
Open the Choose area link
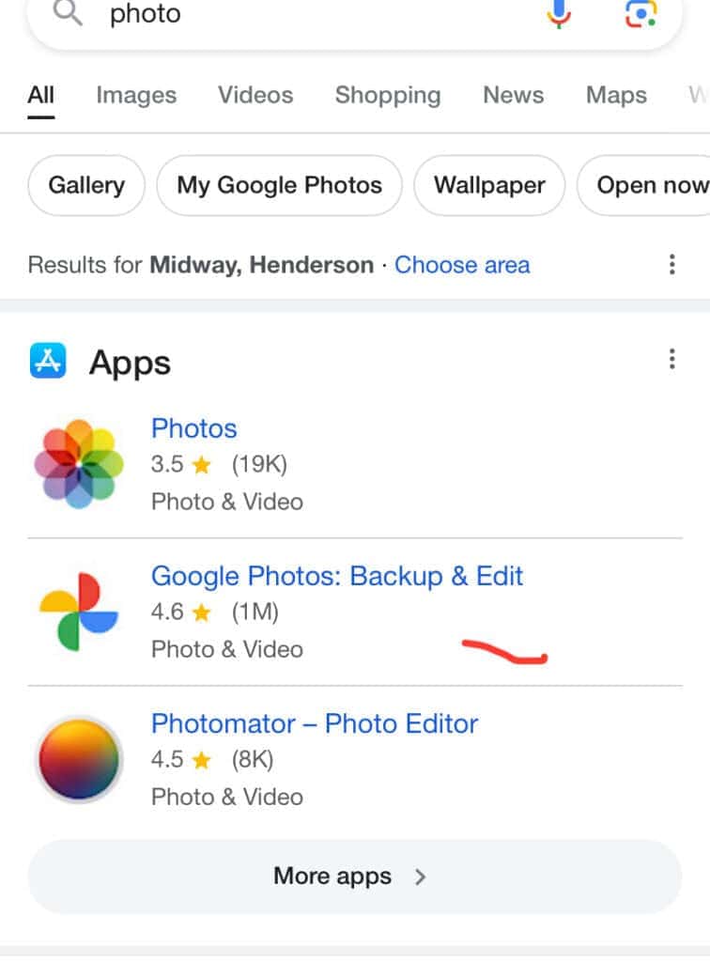pyautogui.click(x=462, y=265)
